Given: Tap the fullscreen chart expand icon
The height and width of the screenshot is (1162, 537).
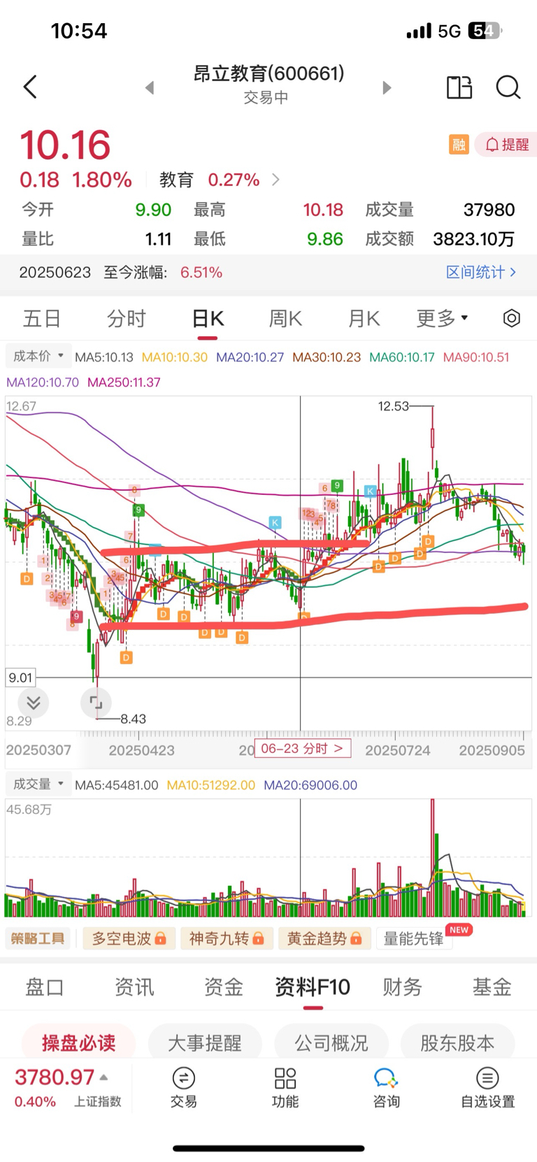Looking at the screenshot, I should coord(96,703).
